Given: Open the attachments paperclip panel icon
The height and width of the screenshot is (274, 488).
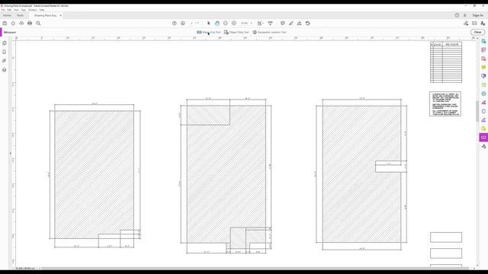Looking at the screenshot, I should tap(5, 61).
